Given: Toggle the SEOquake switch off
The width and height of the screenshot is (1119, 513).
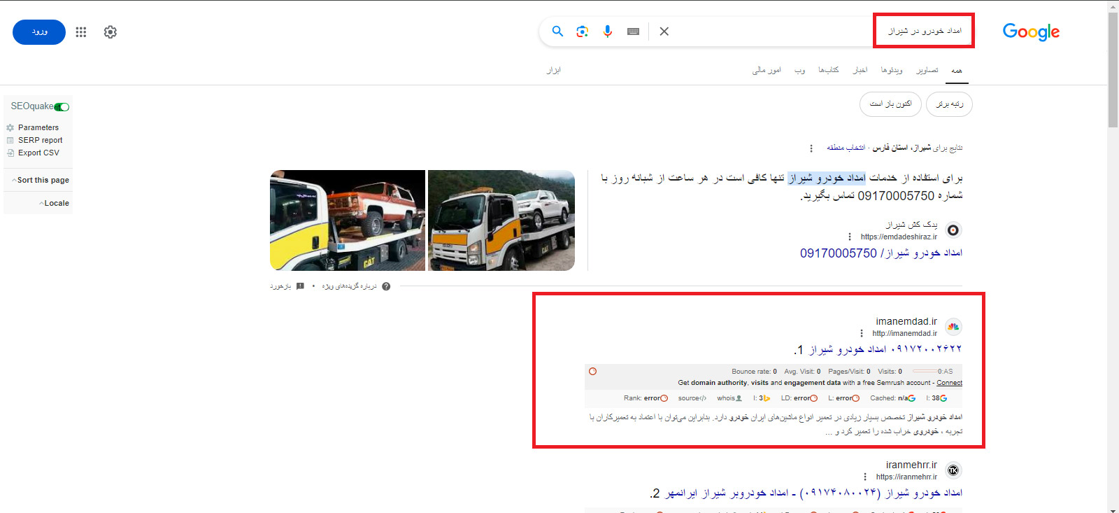Looking at the screenshot, I should click(x=62, y=107).
